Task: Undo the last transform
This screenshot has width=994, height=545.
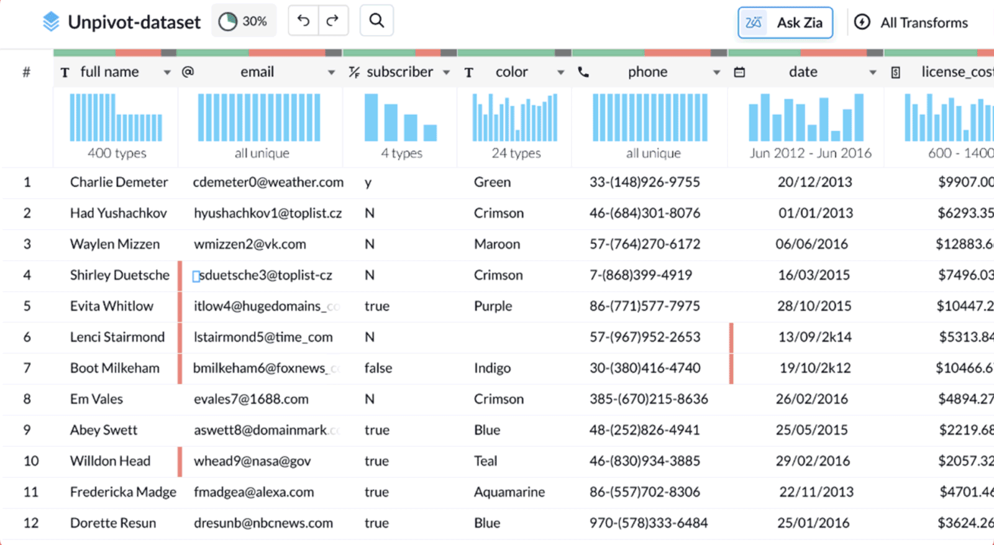Action: pyautogui.click(x=303, y=20)
